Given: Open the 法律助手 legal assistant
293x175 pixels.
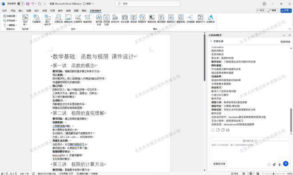Looking at the screenshot, I should click(x=210, y=19).
